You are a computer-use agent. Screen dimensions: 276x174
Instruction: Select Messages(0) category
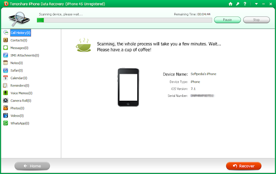tap(19, 48)
